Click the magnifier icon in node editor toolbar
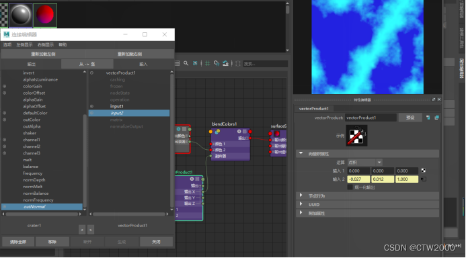The image size is (466, 258). [186, 63]
